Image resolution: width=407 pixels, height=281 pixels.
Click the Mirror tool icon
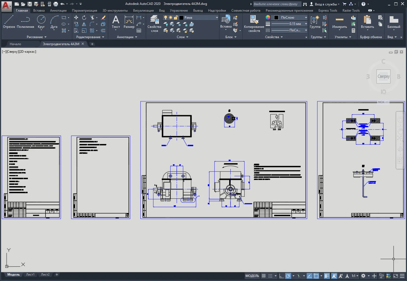coord(84,24)
